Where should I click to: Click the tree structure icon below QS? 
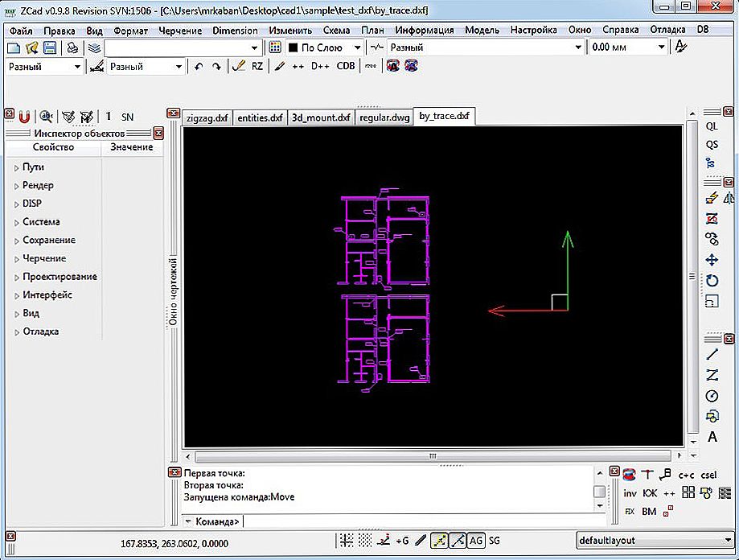tap(711, 163)
